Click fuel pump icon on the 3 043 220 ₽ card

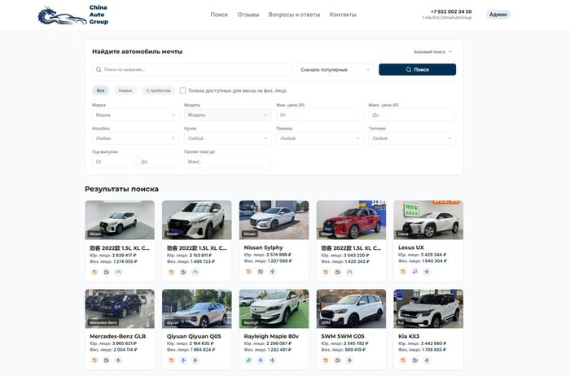[x=338, y=272]
